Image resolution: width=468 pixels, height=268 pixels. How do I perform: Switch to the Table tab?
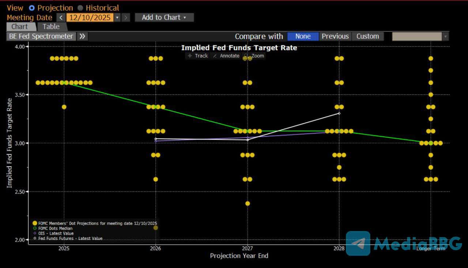click(x=51, y=27)
